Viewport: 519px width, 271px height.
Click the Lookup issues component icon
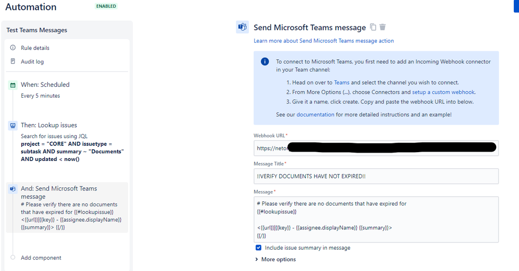point(12,126)
